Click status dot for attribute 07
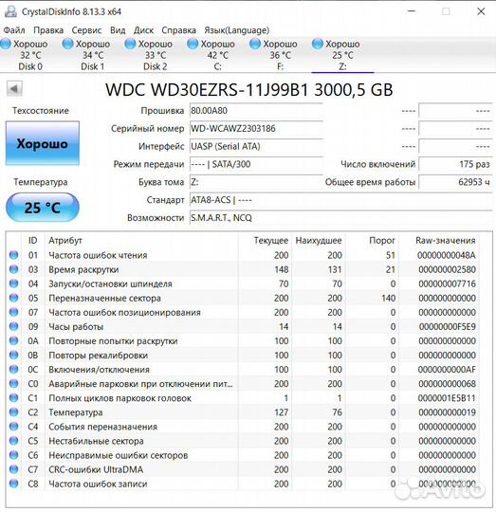Viewport: 496px width, 512px height. [13, 312]
